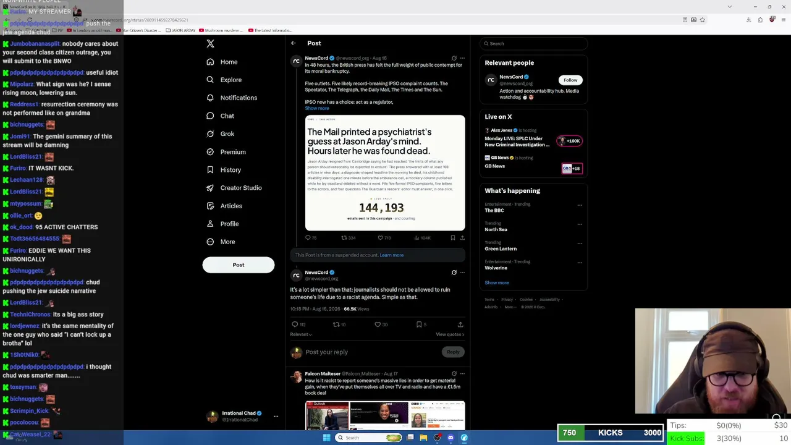Open more options for North Sea trend
The height and width of the screenshot is (445, 791).
[580, 224]
